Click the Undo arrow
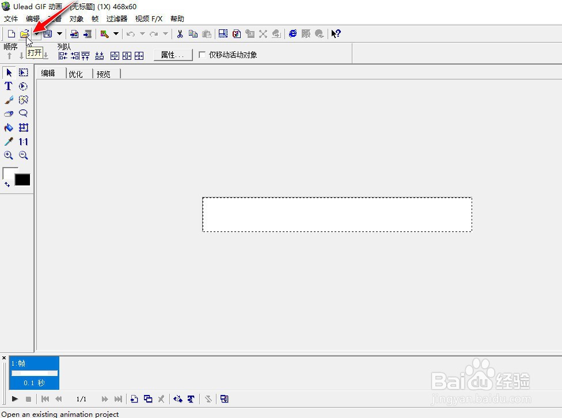Screen dimensions: 562x418 (131, 34)
